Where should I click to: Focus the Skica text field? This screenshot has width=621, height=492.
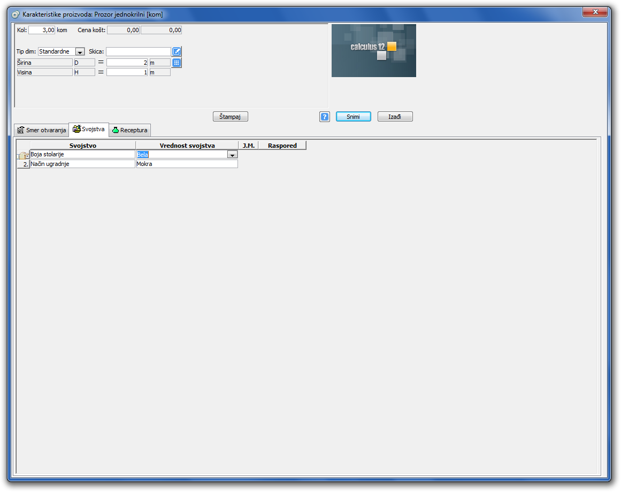[138, 52]
